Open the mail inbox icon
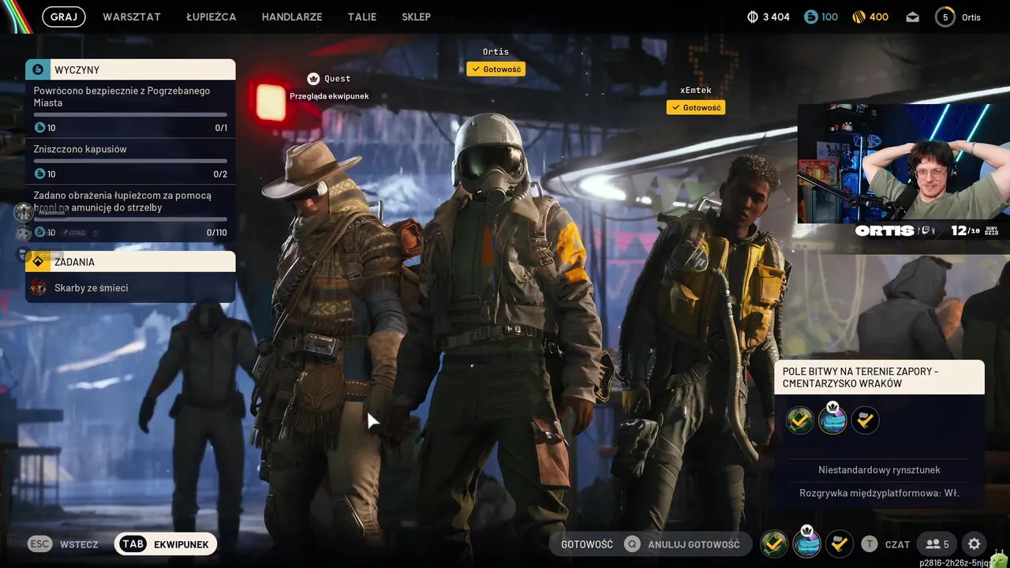The image size is (1010, 568). tap(913, 17)
